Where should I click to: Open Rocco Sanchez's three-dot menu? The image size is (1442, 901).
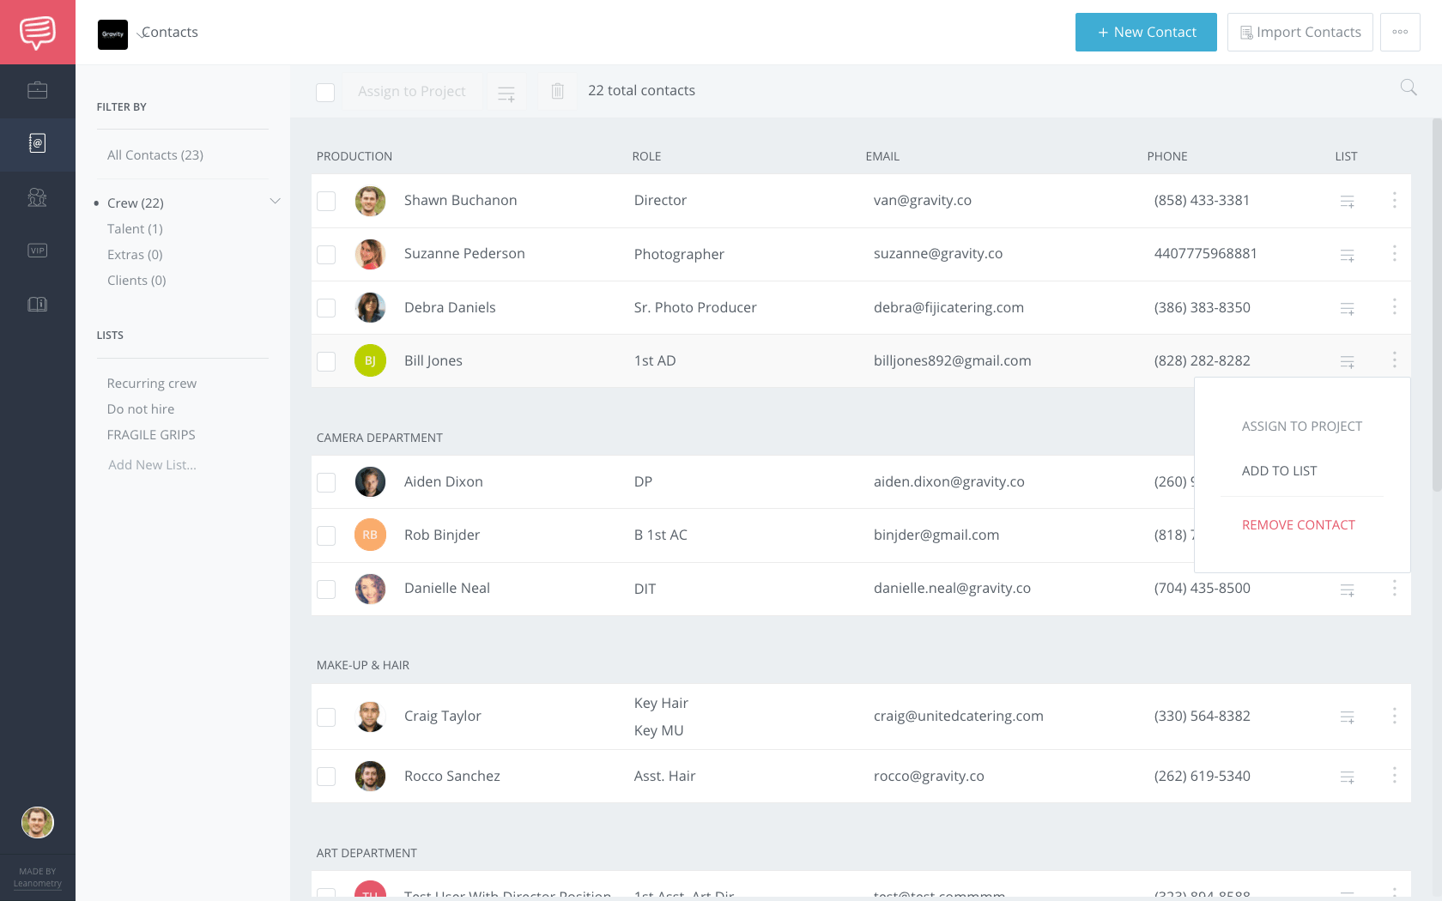(x=1395, y=775)
